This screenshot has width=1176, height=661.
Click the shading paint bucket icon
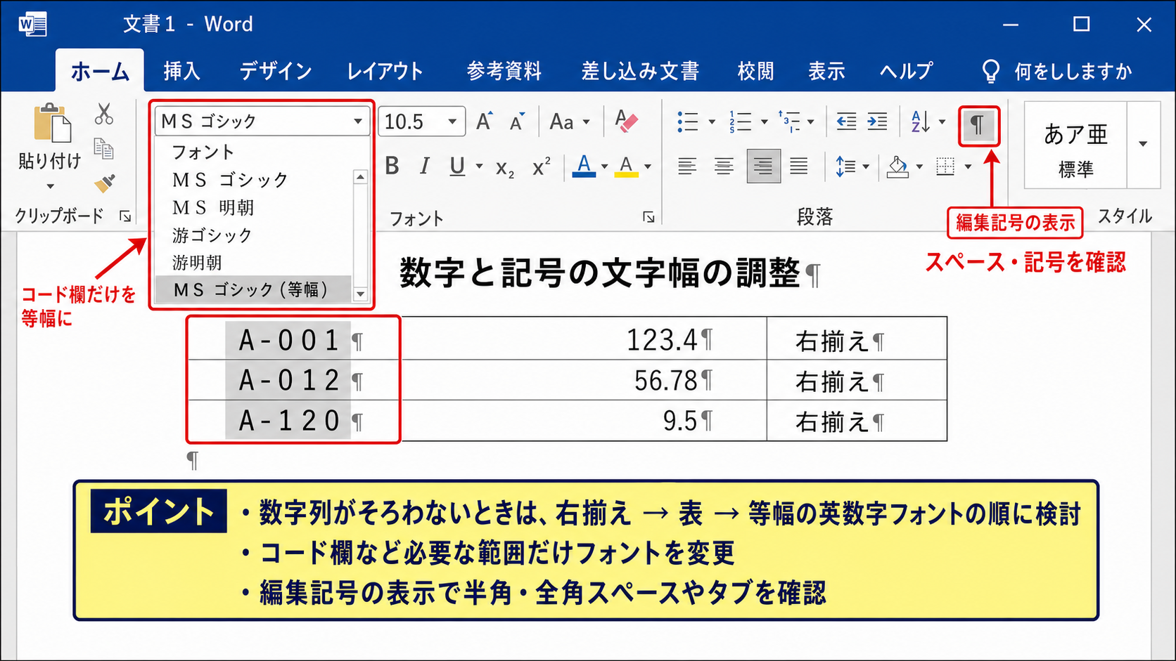(897, 166)
